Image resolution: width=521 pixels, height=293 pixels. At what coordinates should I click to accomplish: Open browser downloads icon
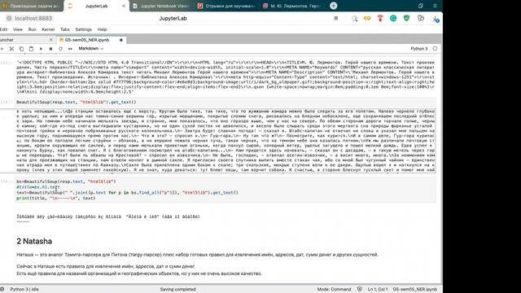(436, 19)
